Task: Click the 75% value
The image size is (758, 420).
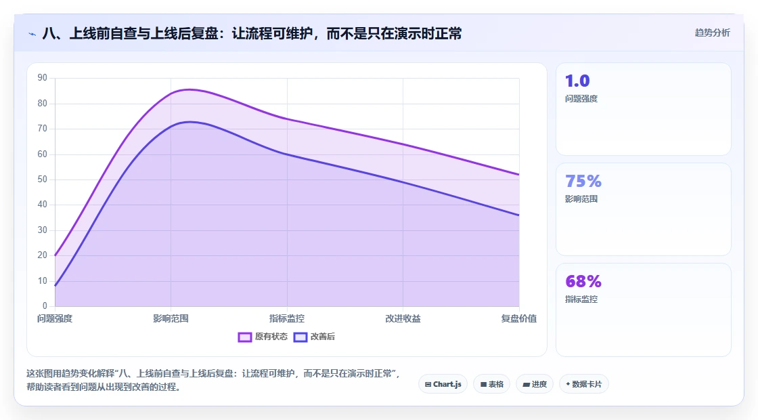Action: pos(583,181)
